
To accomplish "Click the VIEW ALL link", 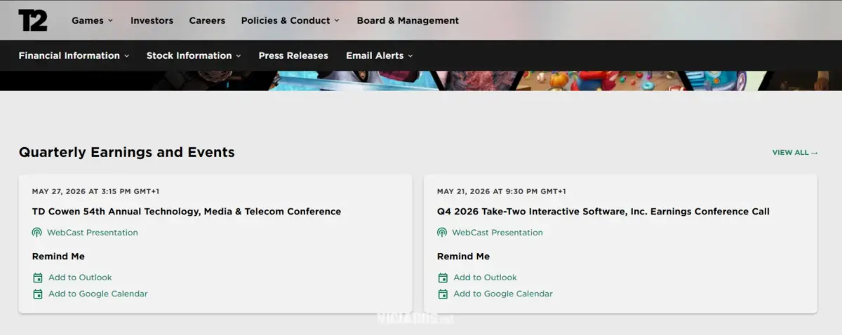I will pyautogui.click(x=795, y=152).
